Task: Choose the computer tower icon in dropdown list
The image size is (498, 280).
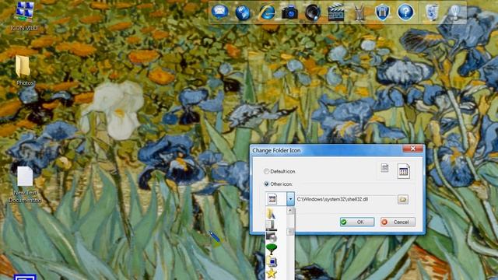Action: (271, 226)
